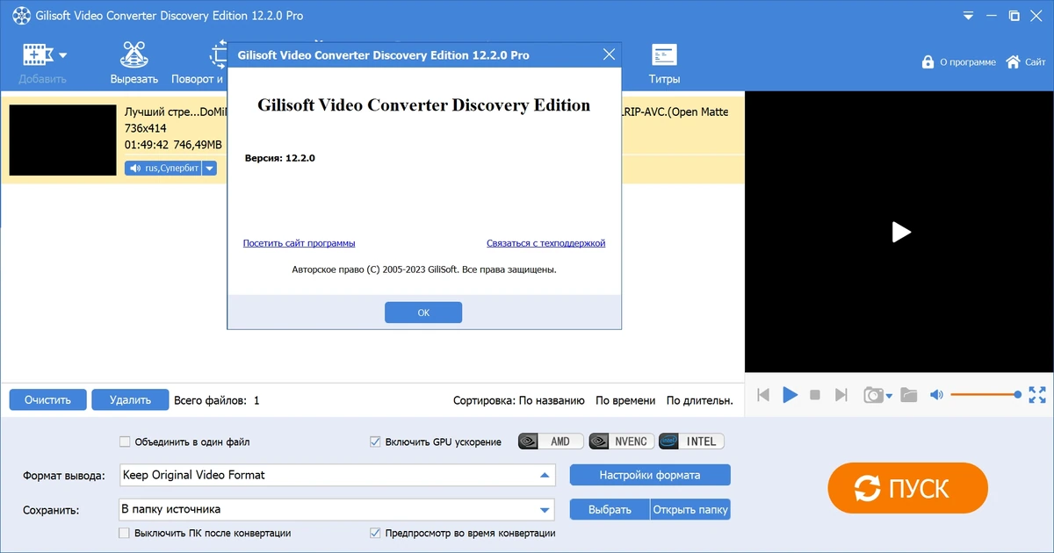Open the Вырезать cut tool
The image size is (1054, 553).
pyautogui.click(x=134, y=62)
